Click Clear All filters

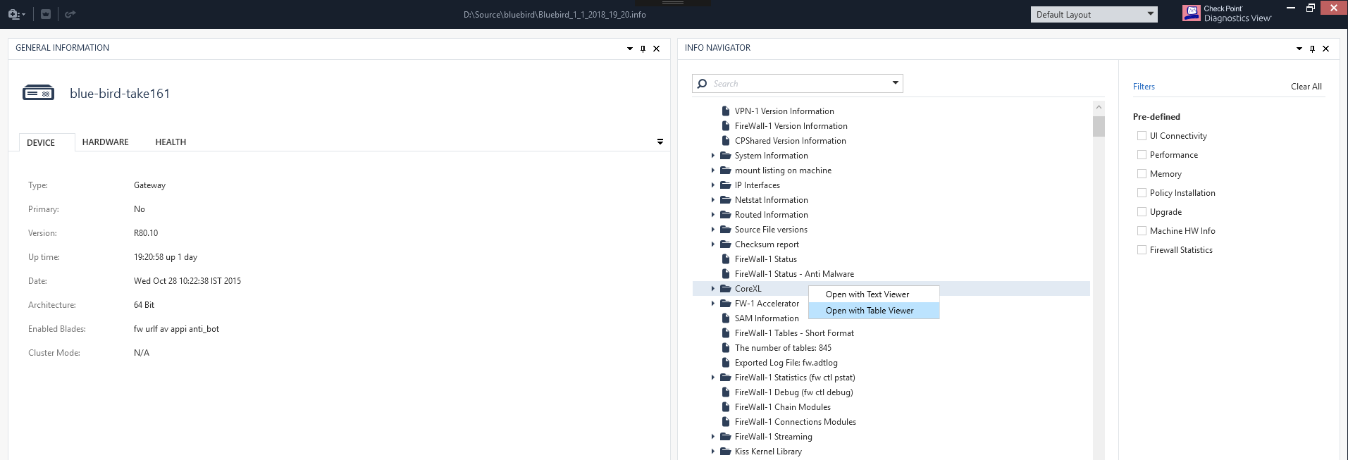tap(1306, 87)
